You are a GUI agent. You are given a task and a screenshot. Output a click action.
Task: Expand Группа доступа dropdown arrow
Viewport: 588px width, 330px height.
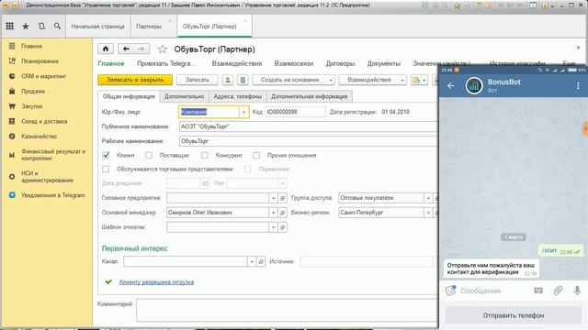428,198
